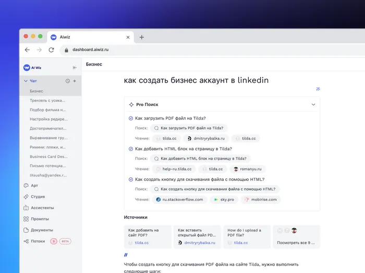Reload the page in the browser
This screenshot has width=365, height=273.
51,50
